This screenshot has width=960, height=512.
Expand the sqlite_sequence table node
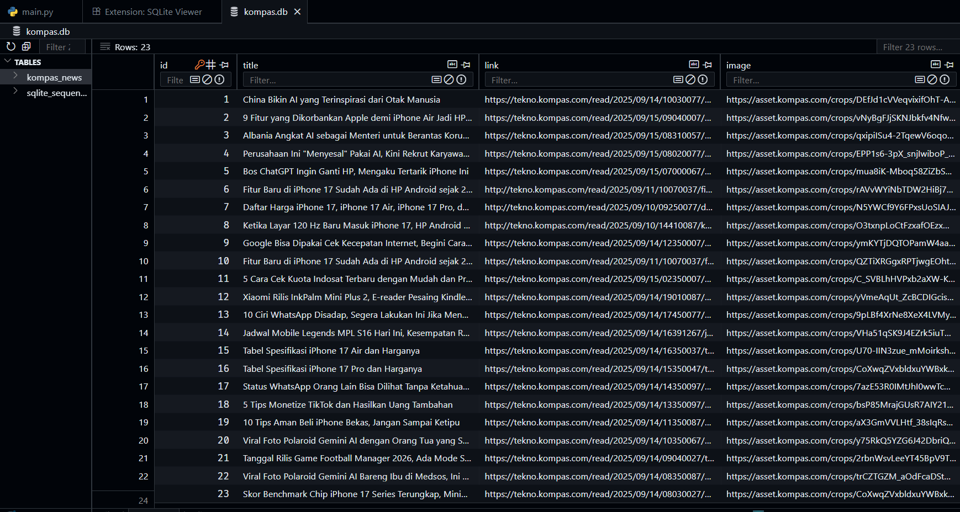pyautogui.click(x=16, y=92)
